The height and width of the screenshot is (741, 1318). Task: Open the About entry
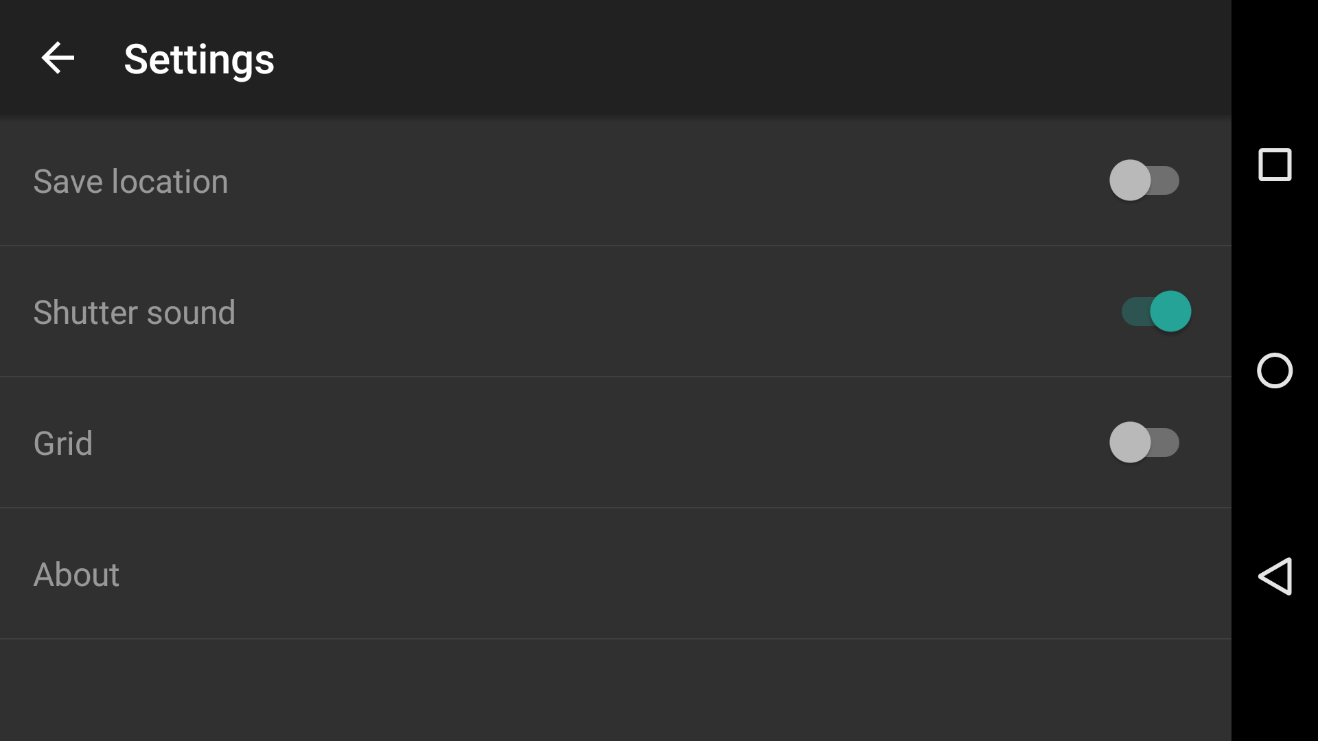616,574
